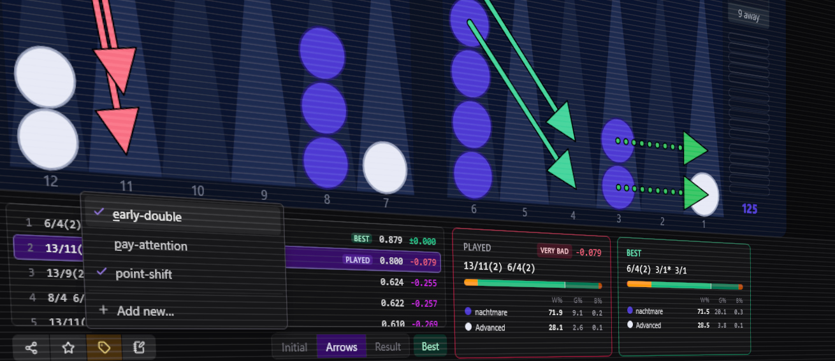Screen dimensions: 835x361
Task: Click Advanced row in BEST card
Action: [x=685, y=325]
